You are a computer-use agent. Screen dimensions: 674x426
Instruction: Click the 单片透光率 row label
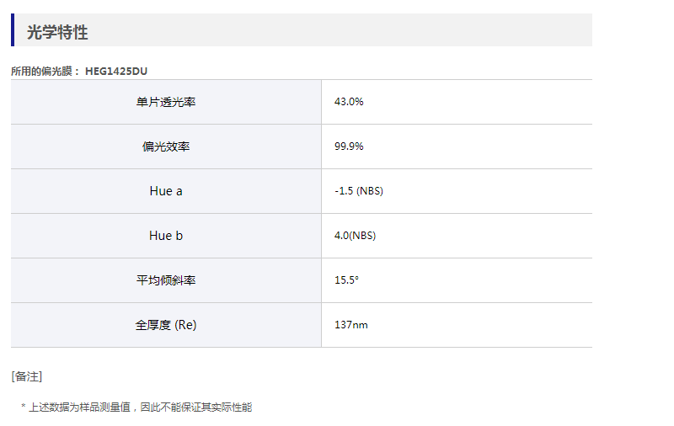[166, 102]
